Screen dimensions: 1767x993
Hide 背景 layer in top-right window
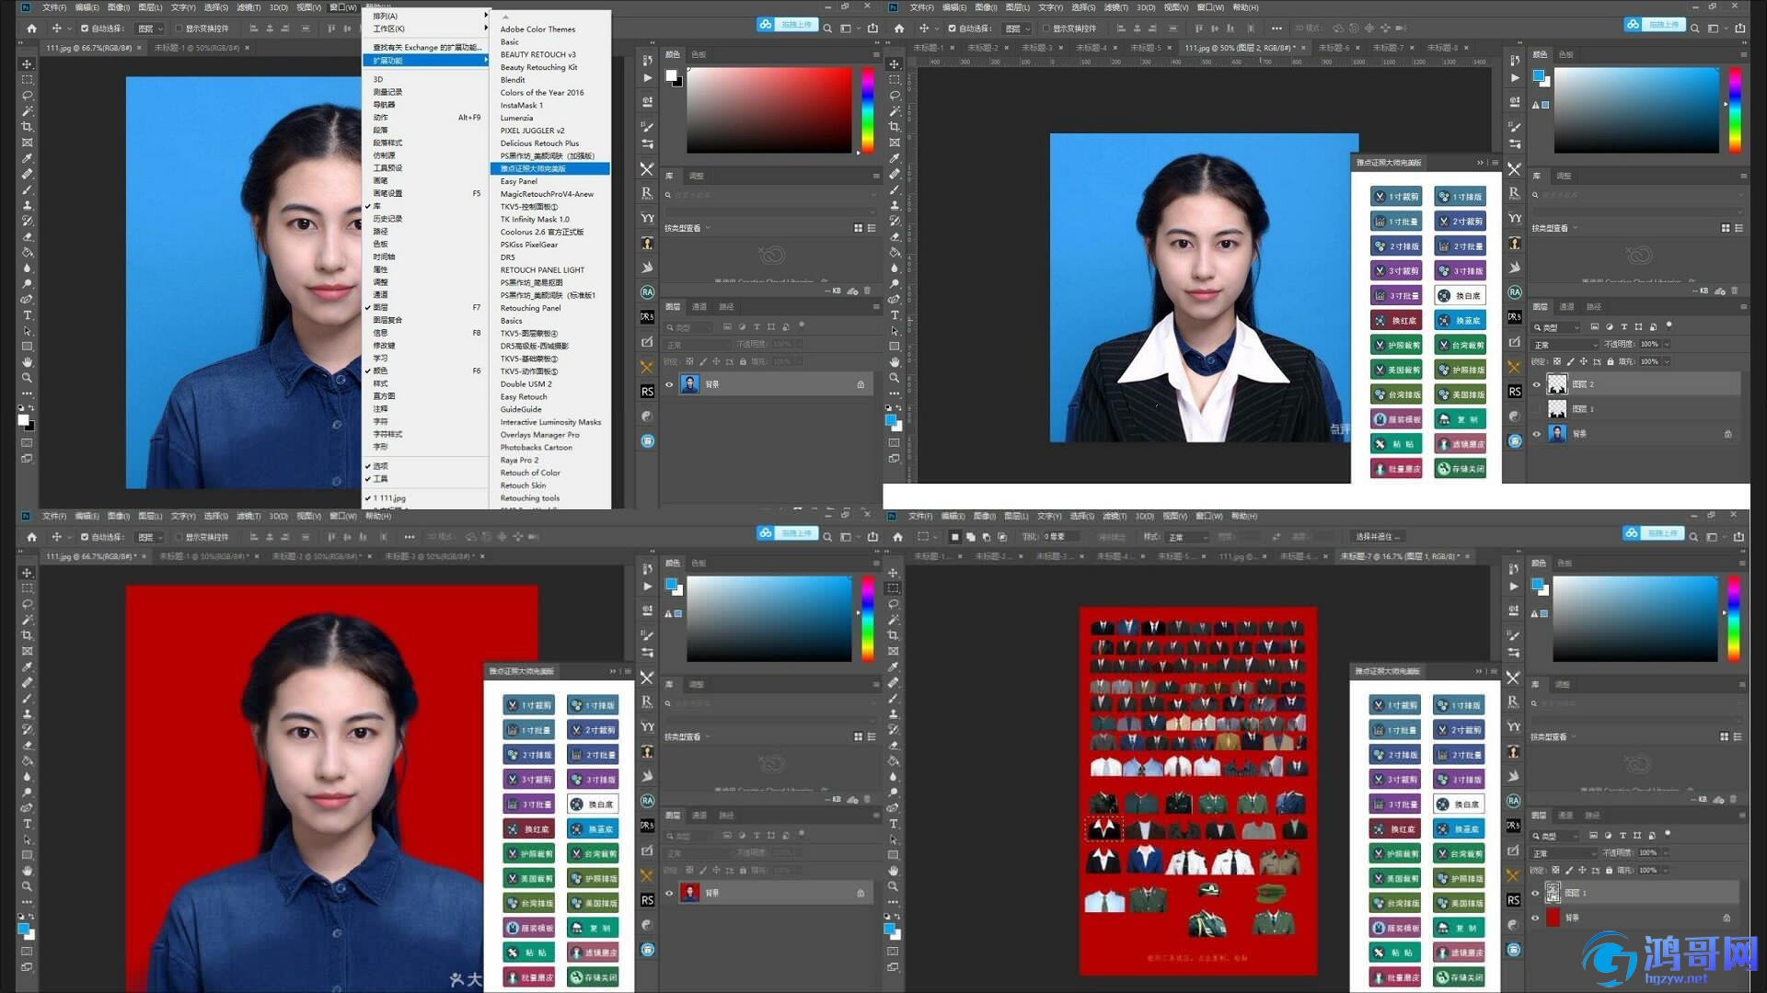[1536, 434]
